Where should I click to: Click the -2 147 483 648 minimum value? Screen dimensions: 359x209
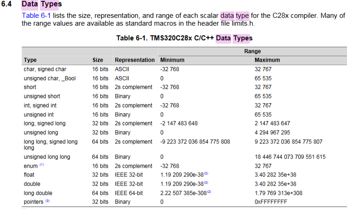[x=179, y=123]
